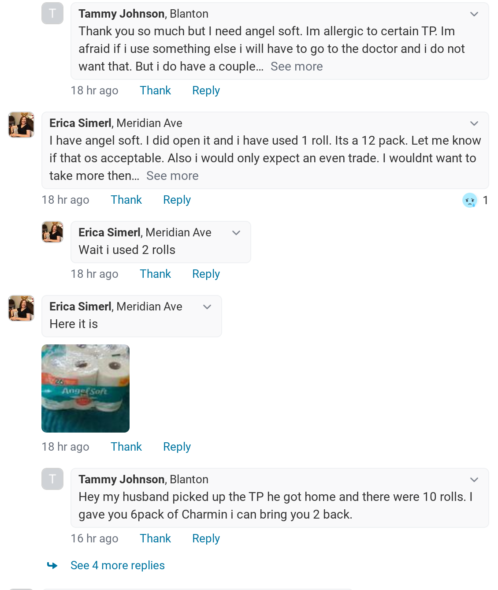Open chevron menu on Tammy's Charmin comment

pos(474,480)
